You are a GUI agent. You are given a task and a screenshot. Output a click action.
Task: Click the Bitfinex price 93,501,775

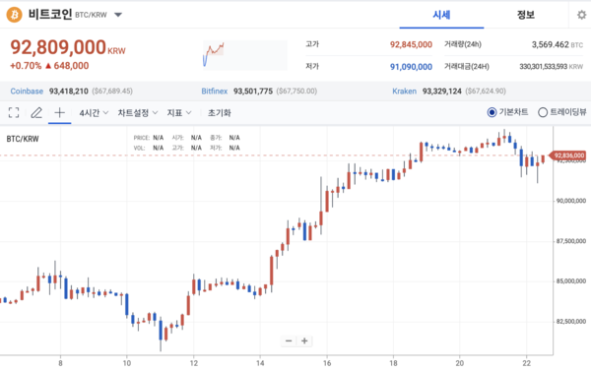(x=253, y=92)
